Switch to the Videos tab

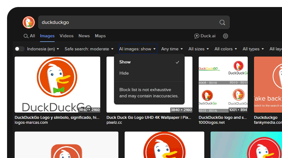click(67, 36)
